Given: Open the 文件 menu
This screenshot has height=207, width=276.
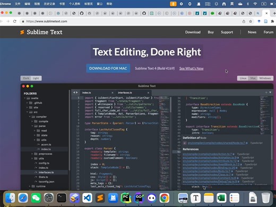Looking at the screenshot, I should 18,4.
